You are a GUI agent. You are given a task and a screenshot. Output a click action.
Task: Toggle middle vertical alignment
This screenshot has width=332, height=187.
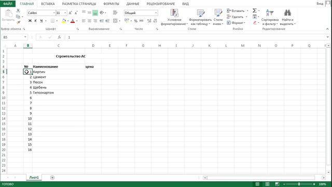89,12
